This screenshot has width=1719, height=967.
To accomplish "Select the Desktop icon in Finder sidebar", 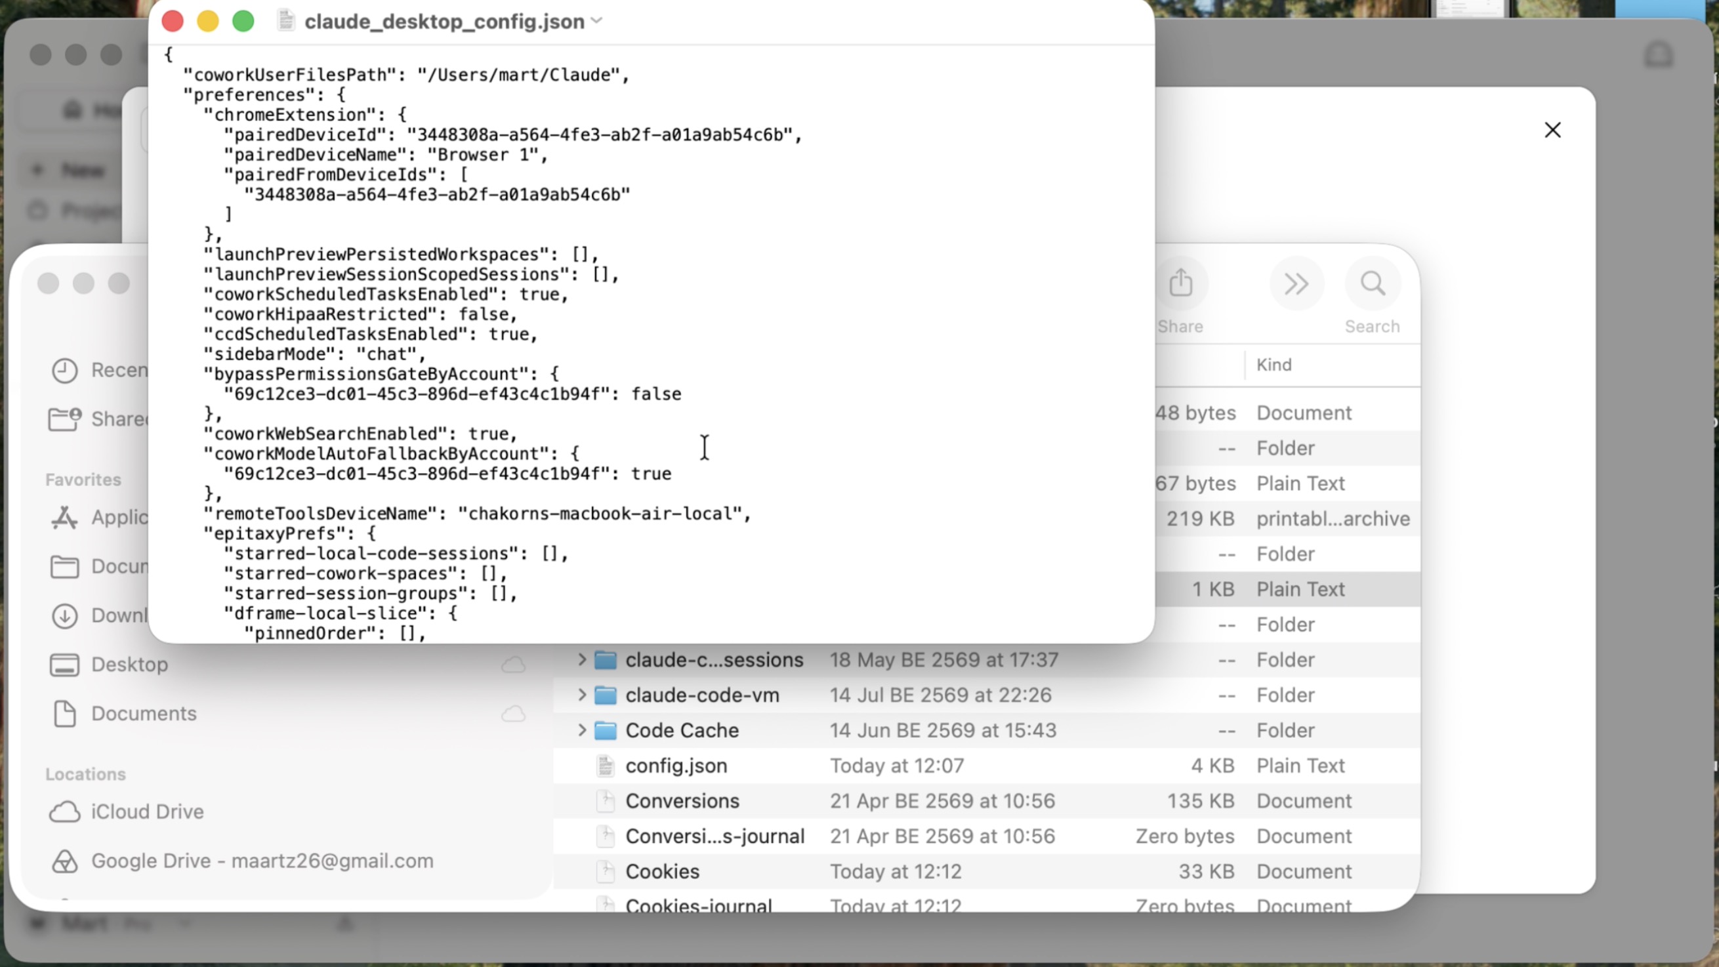I will coord(65,665).
